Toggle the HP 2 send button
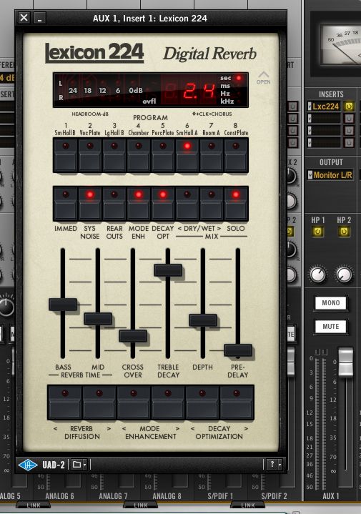This screenshot has height=514, width=361. point(344,232)
